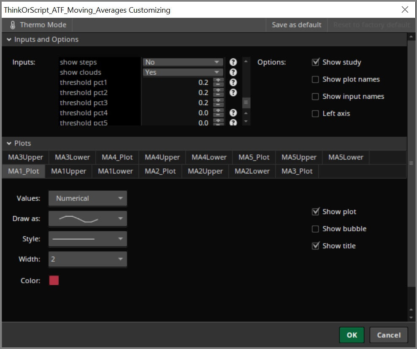The image size is (417, 349).
Task: Select MA2_Plot tab
Action: coord(160,171)
